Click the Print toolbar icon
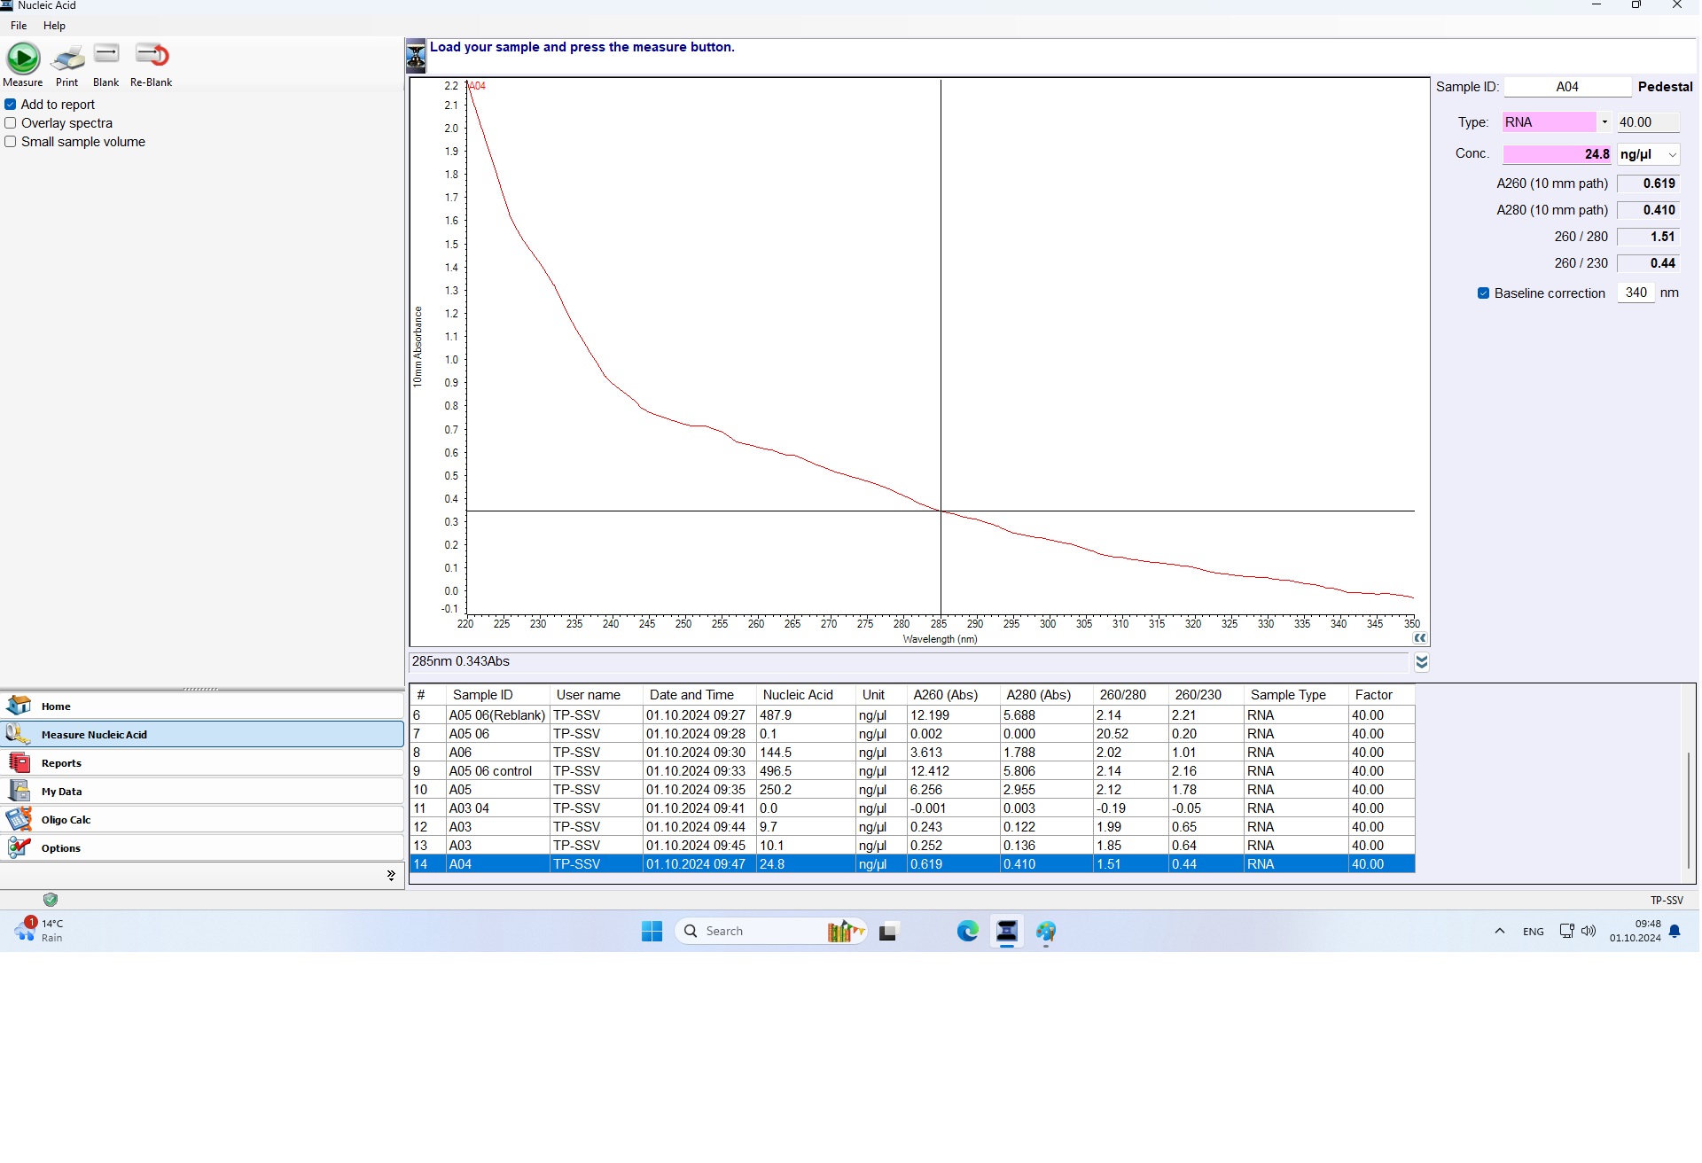The width and height of the screenshot is (1702, 1163). (67, 59)
